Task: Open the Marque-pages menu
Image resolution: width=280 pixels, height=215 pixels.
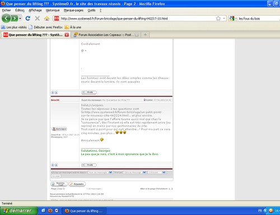Action: click(73, 10)
